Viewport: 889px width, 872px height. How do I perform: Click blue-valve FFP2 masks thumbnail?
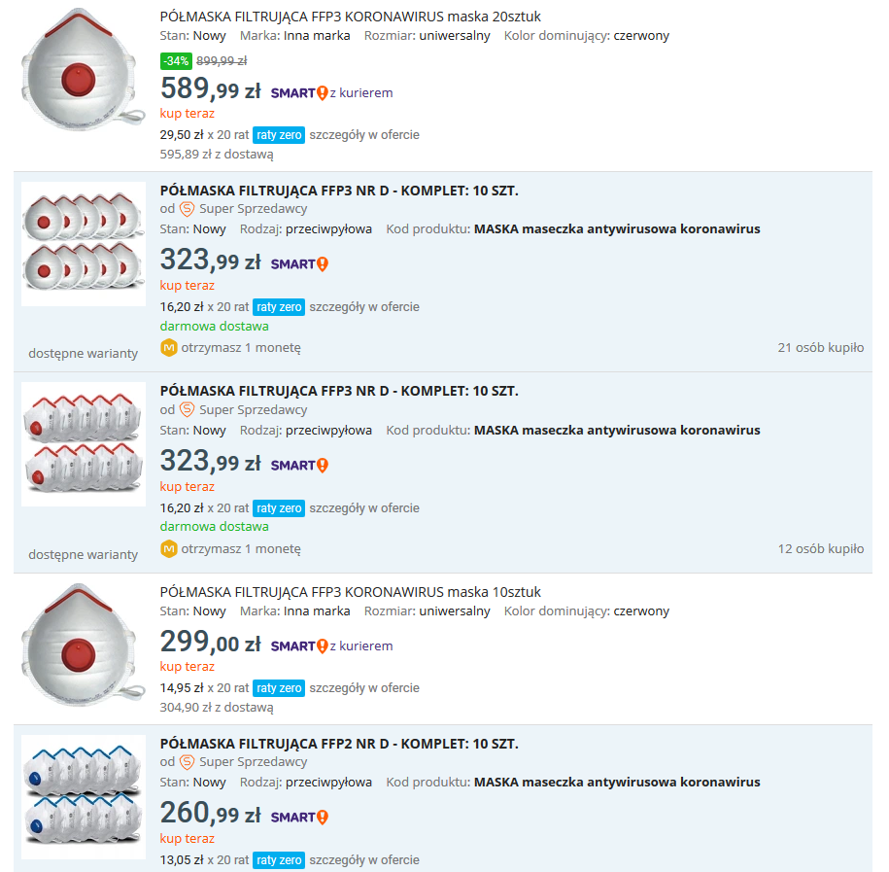(x=83, y=796)
